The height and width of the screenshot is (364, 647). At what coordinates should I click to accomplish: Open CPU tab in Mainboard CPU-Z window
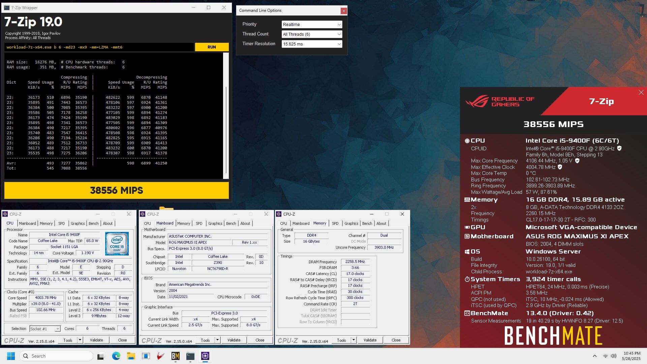point(148,223)
